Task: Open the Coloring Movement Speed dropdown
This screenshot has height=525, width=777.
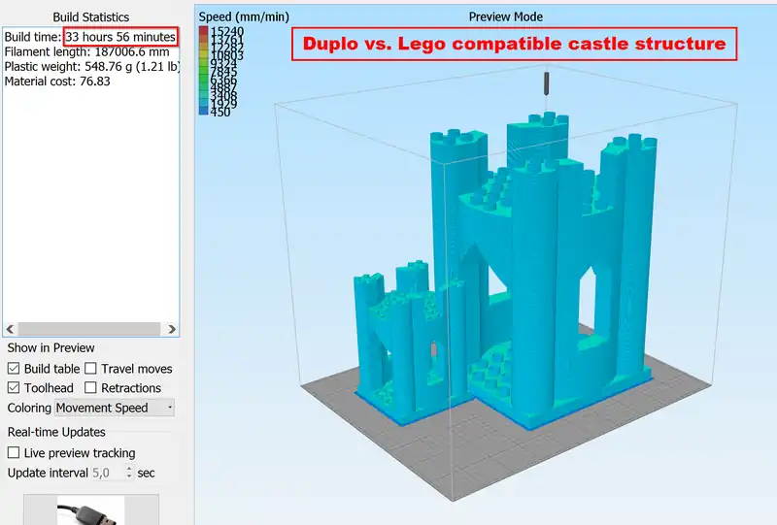Action: [115, 408]
